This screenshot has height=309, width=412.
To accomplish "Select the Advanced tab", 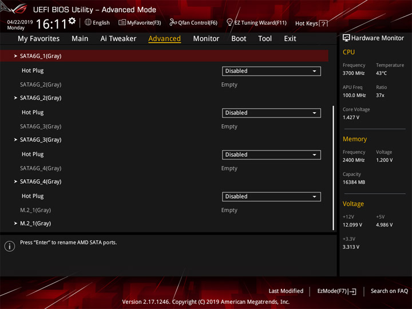I will tap(164, 39).
